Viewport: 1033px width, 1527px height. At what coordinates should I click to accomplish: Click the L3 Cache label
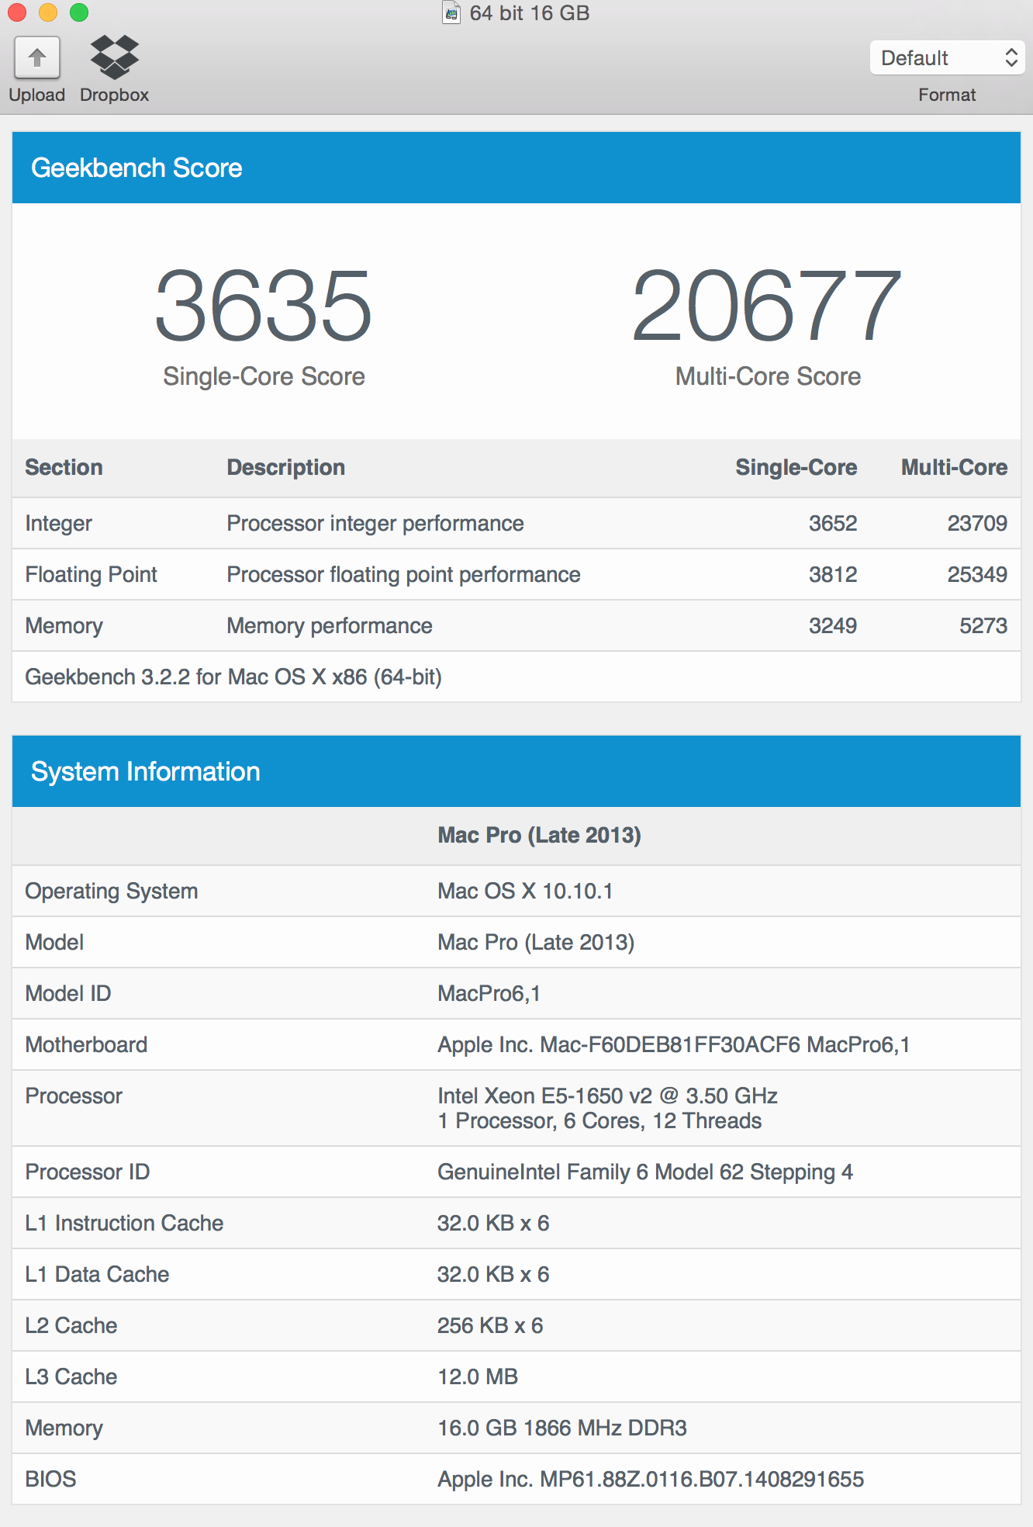click(71, 1376)
